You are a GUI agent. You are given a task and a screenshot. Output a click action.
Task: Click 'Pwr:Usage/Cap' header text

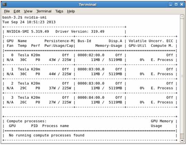[59, 46]
